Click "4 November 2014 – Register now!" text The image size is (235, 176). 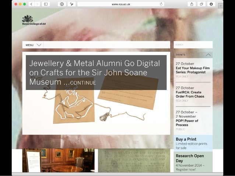[x=190, y=167]
